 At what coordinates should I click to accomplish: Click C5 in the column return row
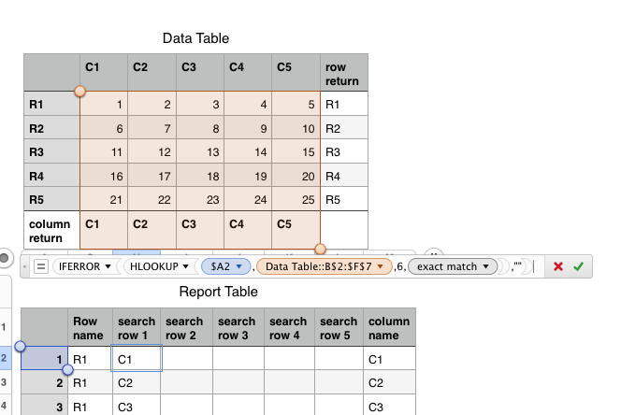(x=296, y=230)
